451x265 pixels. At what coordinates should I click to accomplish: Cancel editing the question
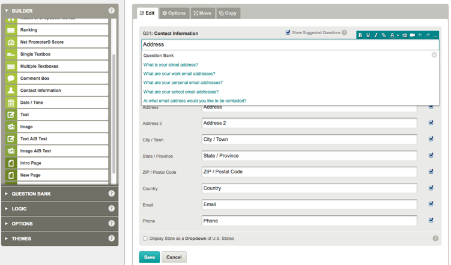(174, 257)
